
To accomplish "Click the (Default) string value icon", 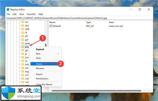I will tap(51, 26).
